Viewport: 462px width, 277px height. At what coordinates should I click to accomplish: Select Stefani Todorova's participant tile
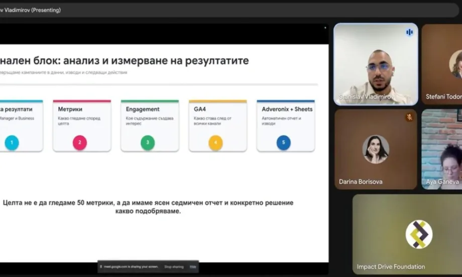point(442,64)
